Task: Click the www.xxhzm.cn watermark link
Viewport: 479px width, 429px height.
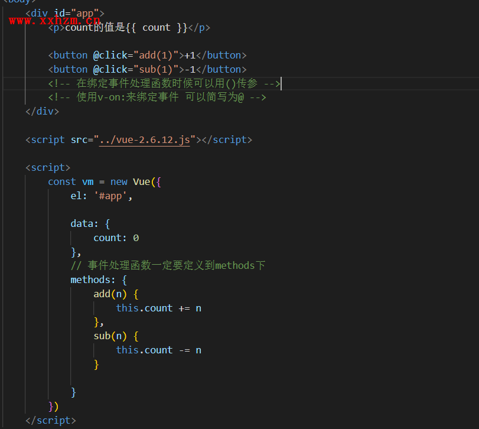Action: coord(54,20)
